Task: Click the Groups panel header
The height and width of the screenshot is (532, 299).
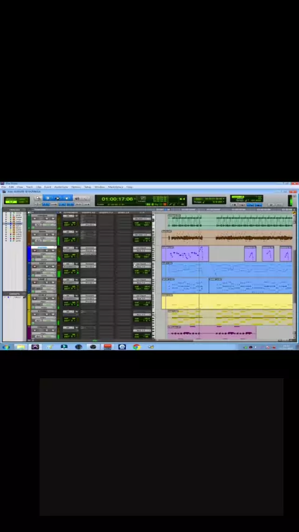Action: click(x=14, y=294)
